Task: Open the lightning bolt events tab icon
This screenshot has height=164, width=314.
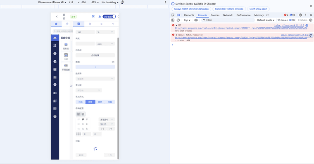Action: pyautogui.click(x=113, y=24)
